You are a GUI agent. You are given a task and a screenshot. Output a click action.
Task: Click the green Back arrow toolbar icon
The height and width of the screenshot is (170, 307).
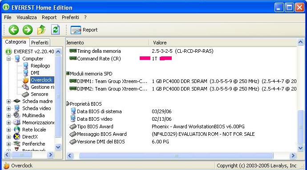[x=13, y=30]
